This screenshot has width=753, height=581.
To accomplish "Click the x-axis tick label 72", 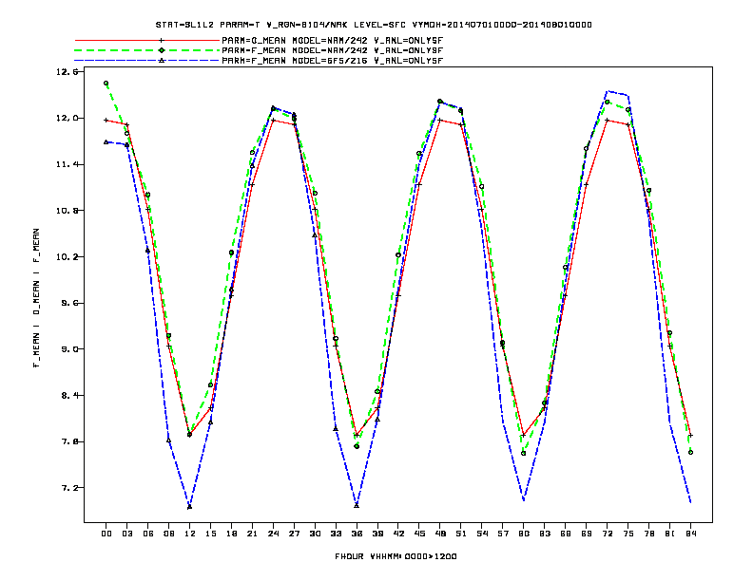I will (x=607, y=534).
